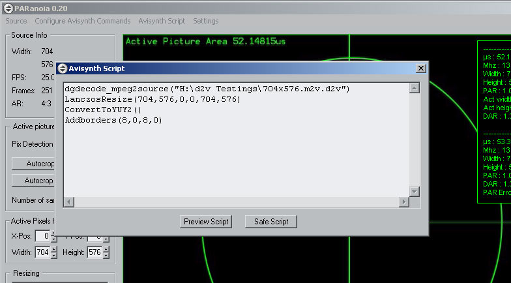
Task: Click the script box scroll left arrow
Action: coord(69,202)
